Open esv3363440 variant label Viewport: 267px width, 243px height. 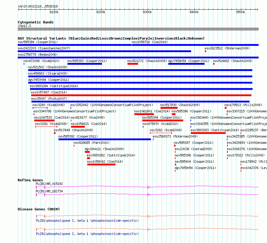[229, 117]
